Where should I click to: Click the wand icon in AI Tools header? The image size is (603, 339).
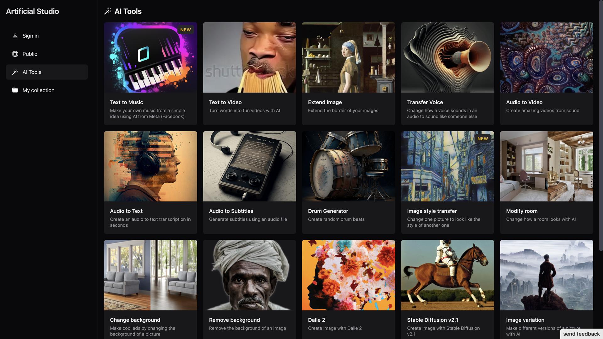pos(108,11)
